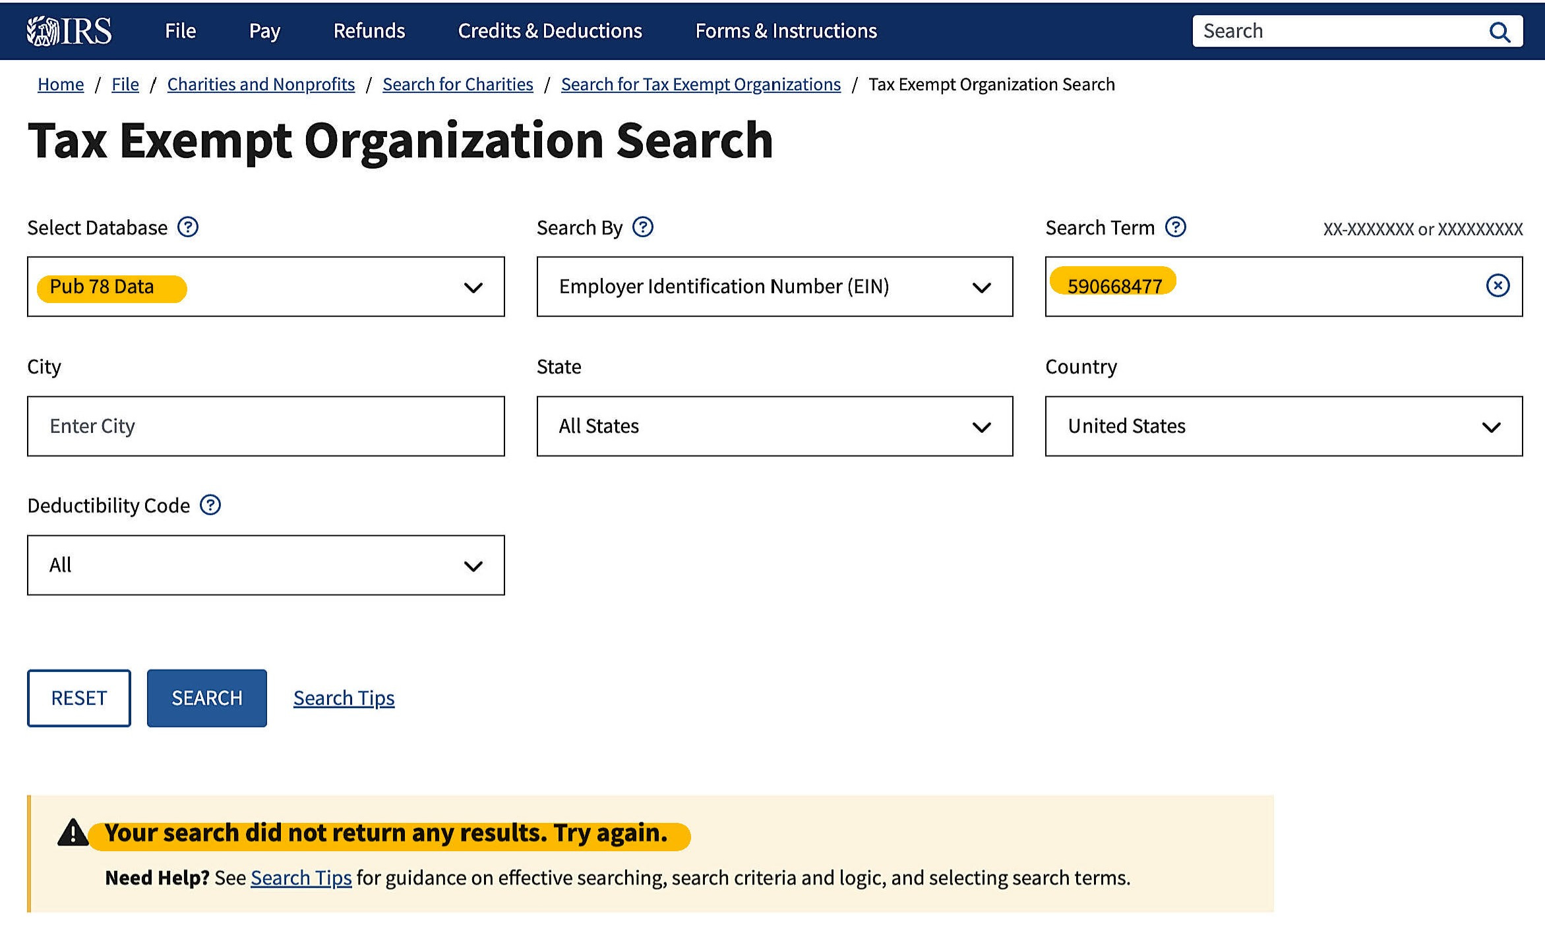Click the 'Need Help?' text in the alert
The image size is (1545, 925).
[157, 878]
